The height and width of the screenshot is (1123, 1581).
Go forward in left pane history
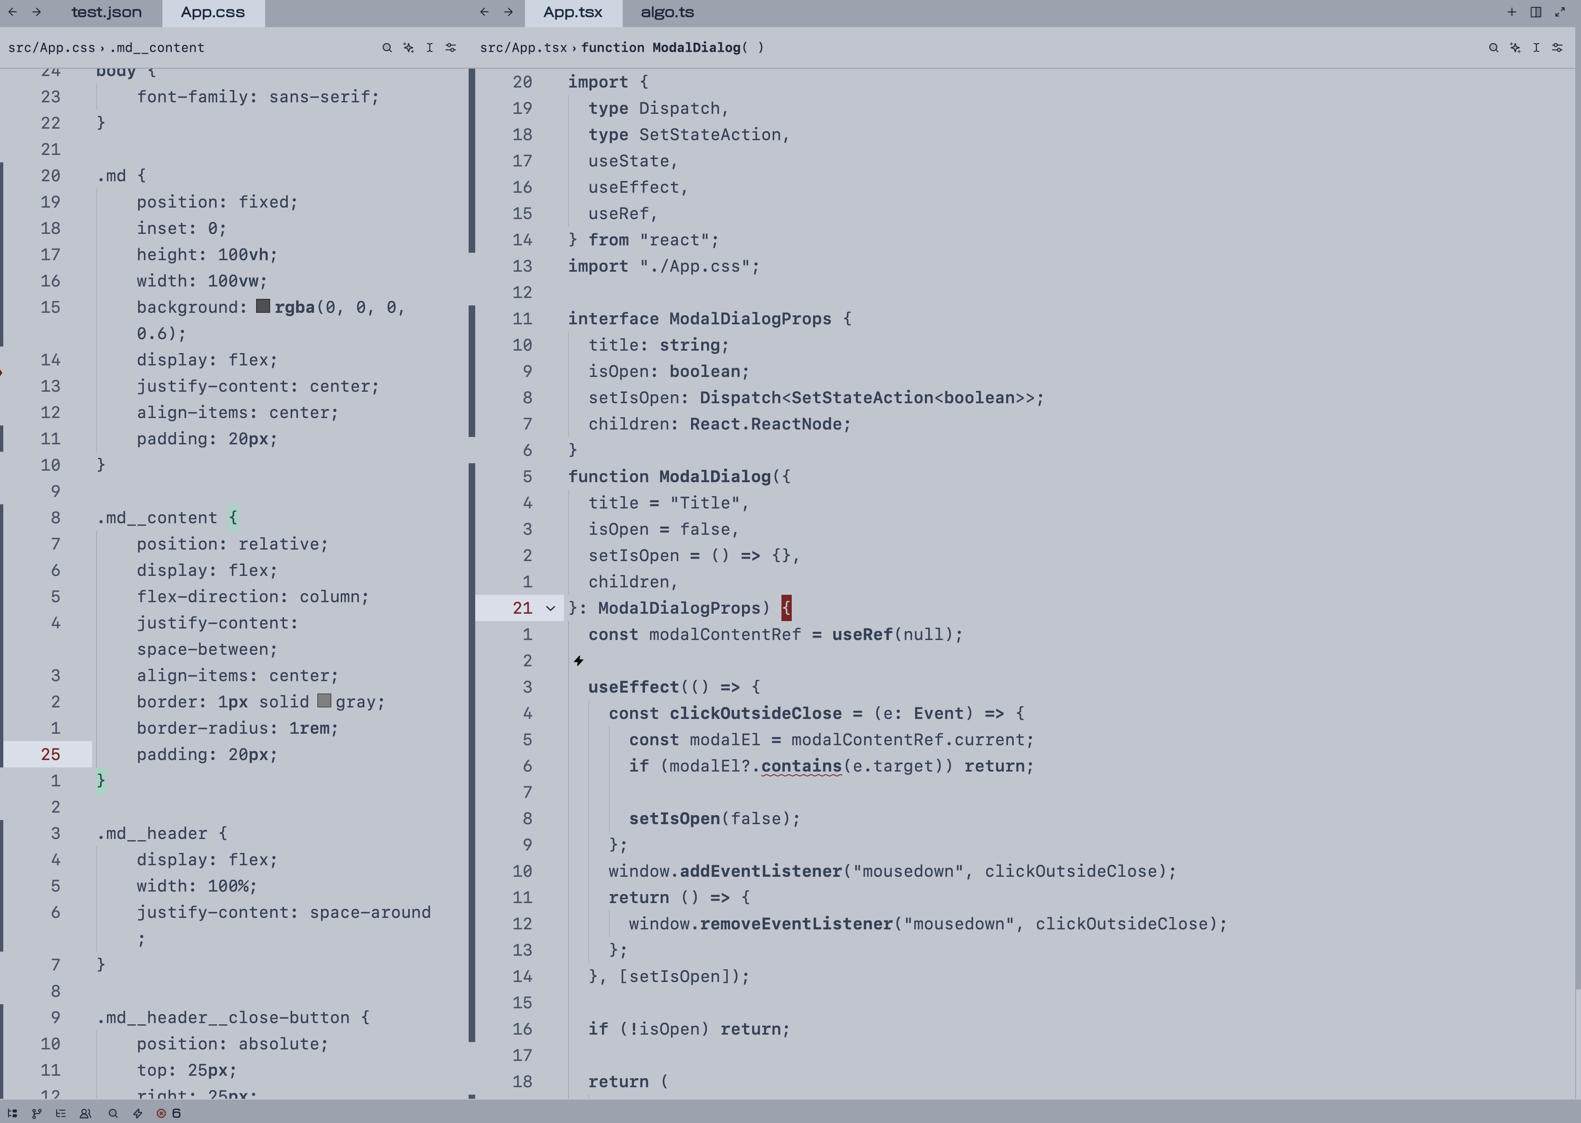click(x=37, y=12)
